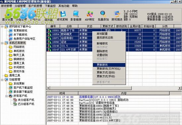Open the 游戏推送 toolbar icon
This screenshot has height=125, width=182.
click(117, 14)
